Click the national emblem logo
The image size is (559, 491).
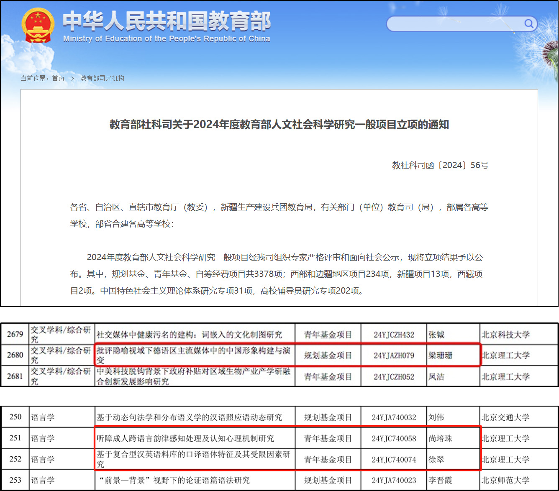click(38, 25)
